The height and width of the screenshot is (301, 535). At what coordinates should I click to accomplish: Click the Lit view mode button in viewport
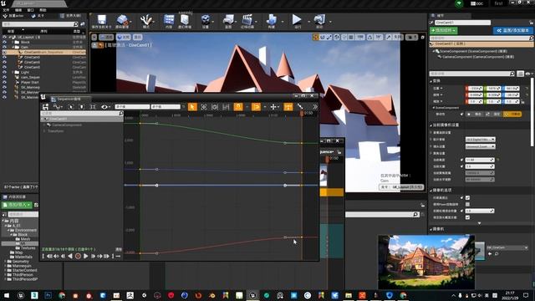[124, 37]
